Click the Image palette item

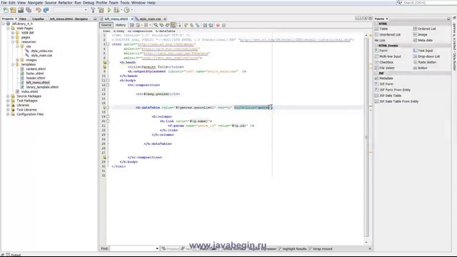coord(420,34)
